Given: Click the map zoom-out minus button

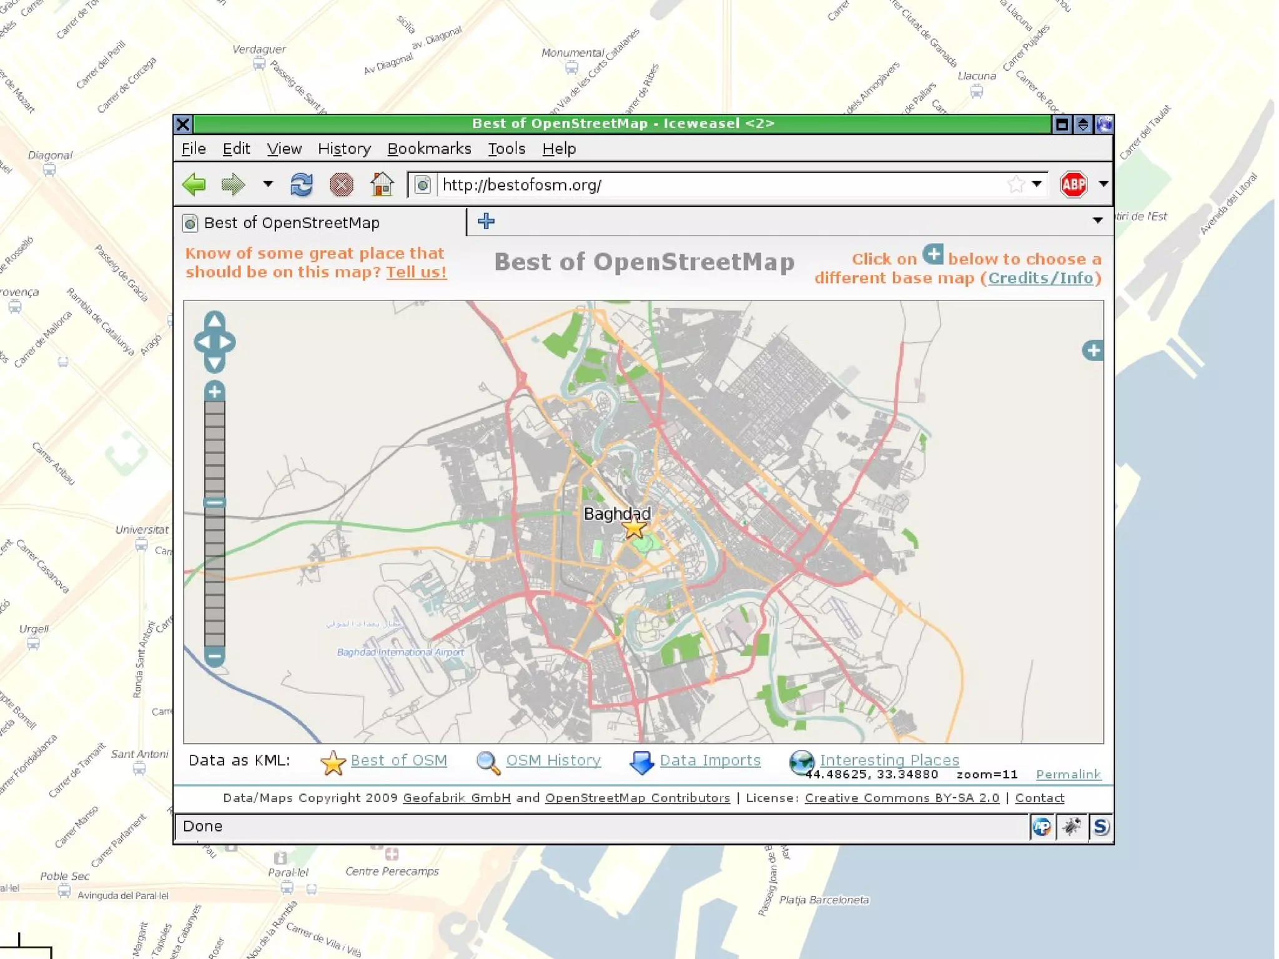Looking at the screenshot, I should point(214,656).
